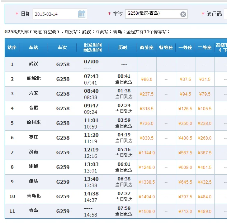Click business class price ¥1338.5
227x223 pixels.
(147, 182)
